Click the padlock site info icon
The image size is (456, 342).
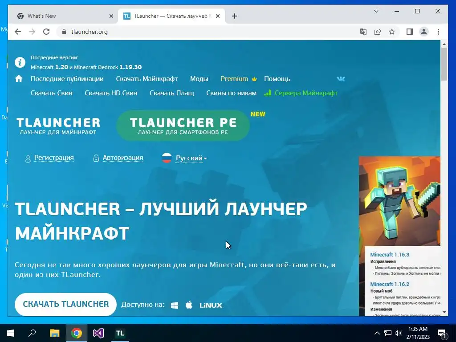click(x=64, y=32)
